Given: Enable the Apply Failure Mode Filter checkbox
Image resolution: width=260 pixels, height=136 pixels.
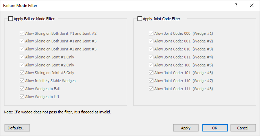Looking at the screenshot, I should point(11,19).
